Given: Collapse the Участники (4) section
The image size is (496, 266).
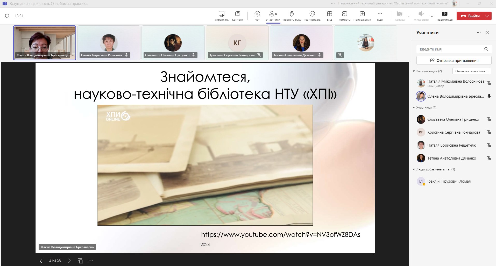Looking at the screenshot, I should click(x=414, y=107).
